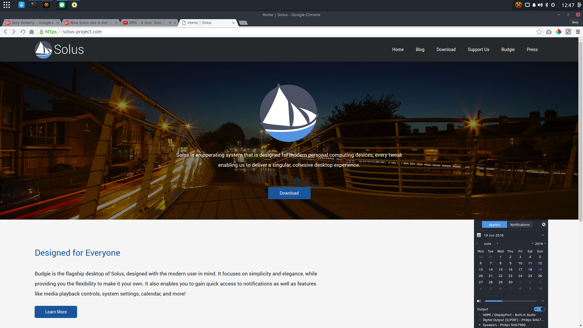Open the Chrome hamburger menu
The width and height of the screenshot is (583, 328).
click(578, 32)
